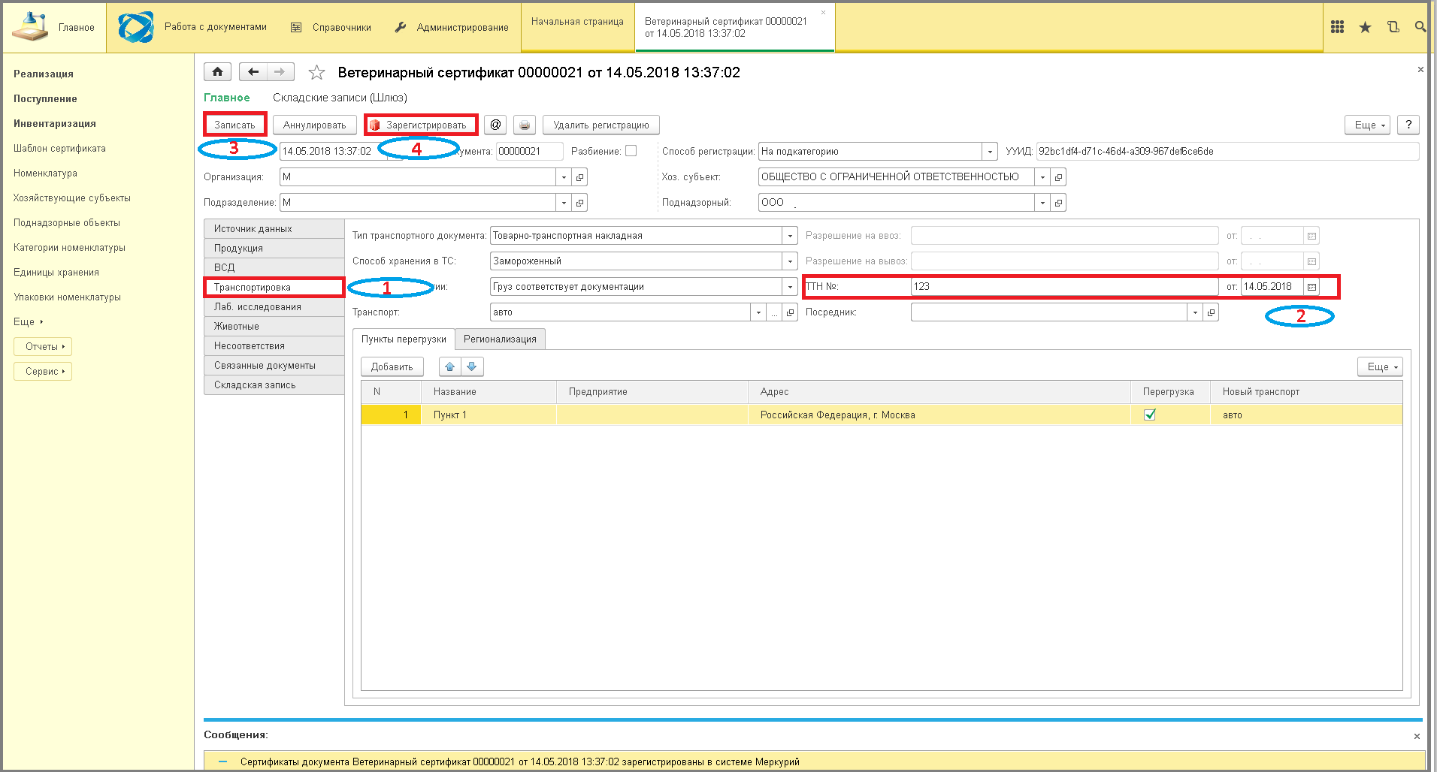Go back with left arrow button
Screen dimensions: 1437x772
253,72
